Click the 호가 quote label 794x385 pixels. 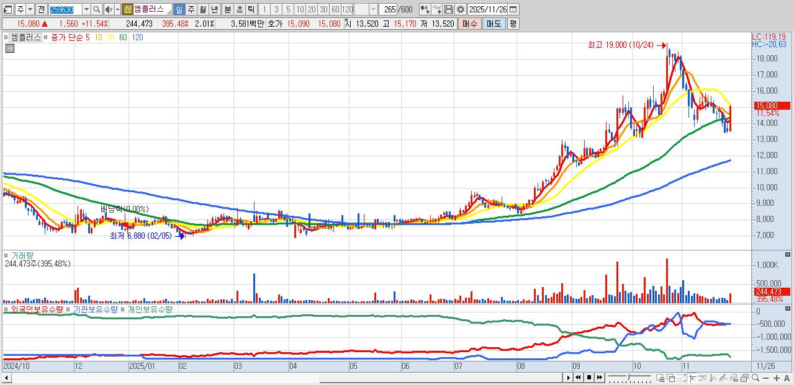(x=275, y=24)
